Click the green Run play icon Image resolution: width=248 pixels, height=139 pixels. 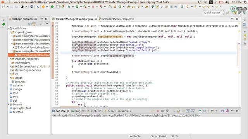[x=77, y=7]
